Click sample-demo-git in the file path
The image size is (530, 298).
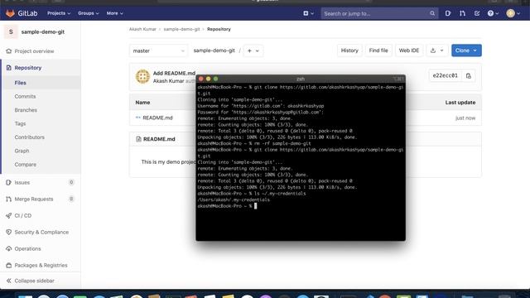[214, 50]
